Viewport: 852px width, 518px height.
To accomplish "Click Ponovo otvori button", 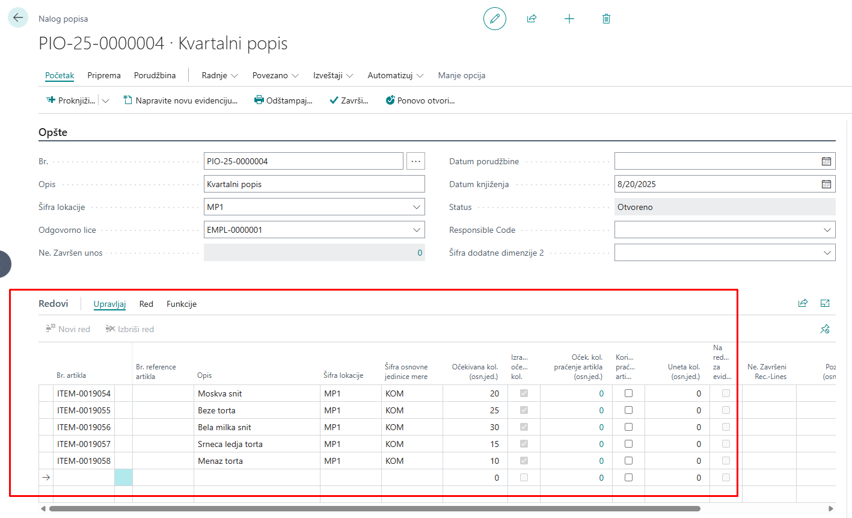I will click(x=420, y=100).
